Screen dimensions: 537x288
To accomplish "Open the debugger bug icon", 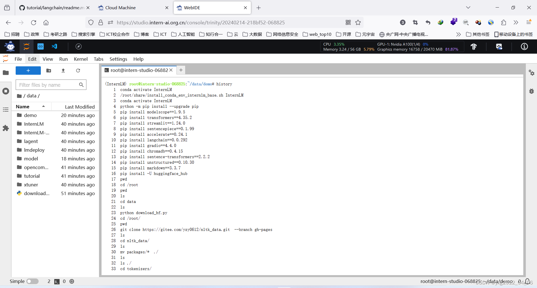I will [531, 91].
